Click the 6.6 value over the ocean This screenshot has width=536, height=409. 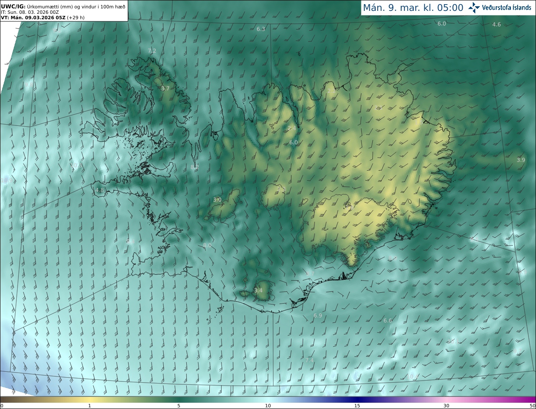tap(388, 321)
